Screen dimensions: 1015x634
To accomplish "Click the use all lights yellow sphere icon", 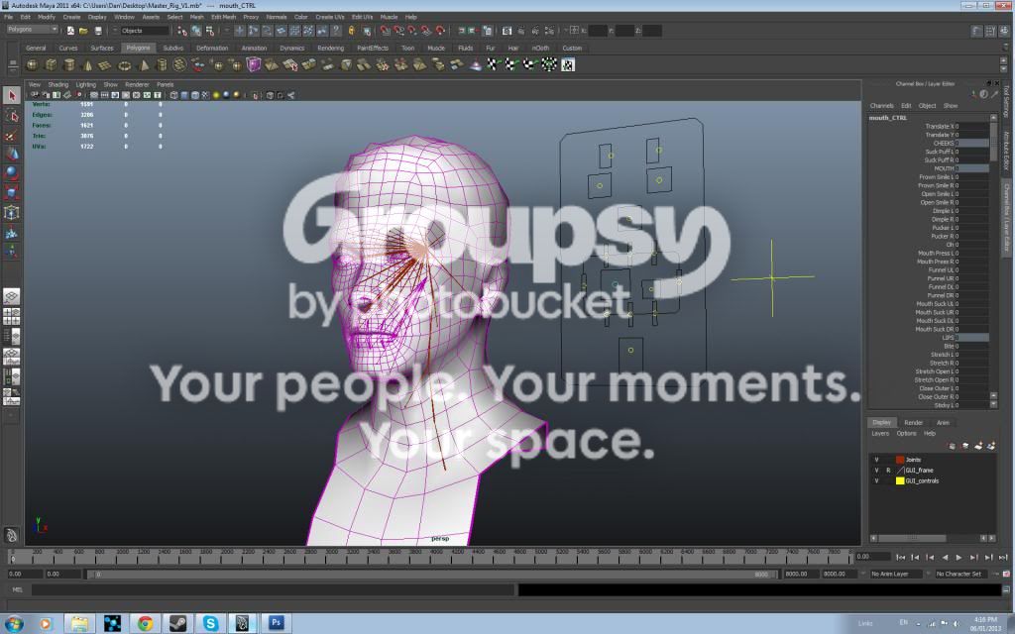I will tap(216, 95).
